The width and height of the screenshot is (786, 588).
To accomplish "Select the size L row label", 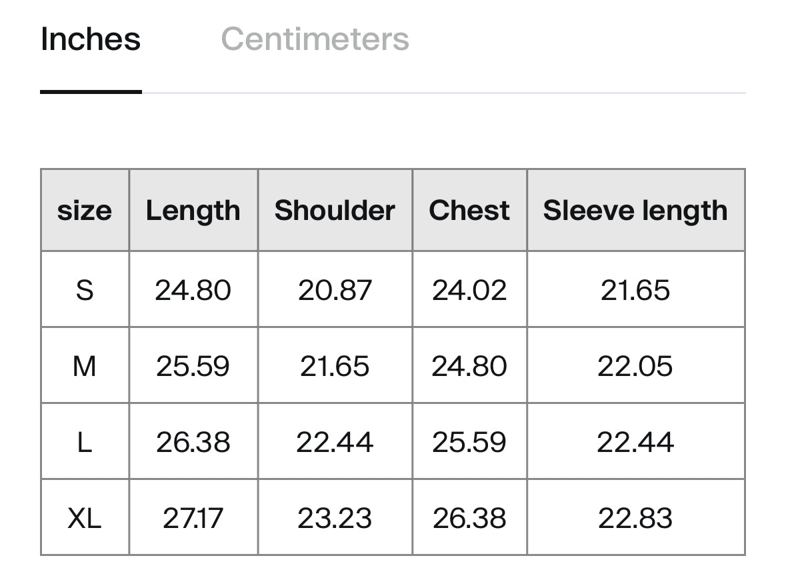I will click(85, 442).
